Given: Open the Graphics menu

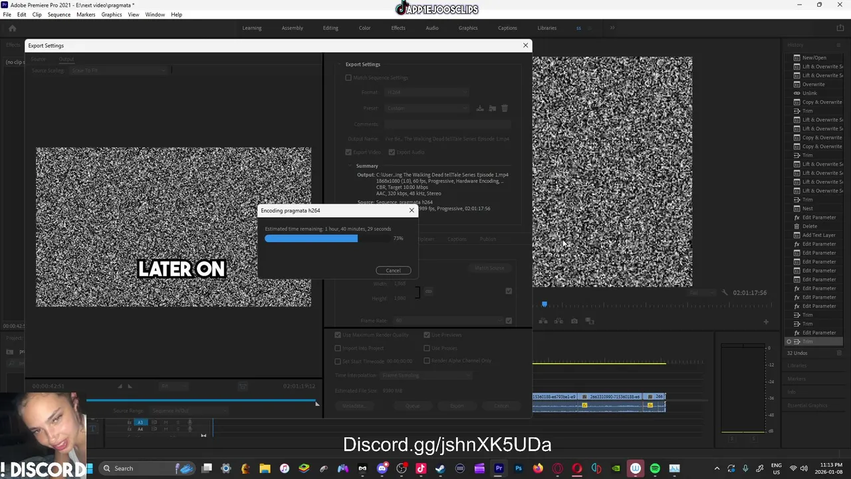Looking at the screenshot, I should coord(112,15).
